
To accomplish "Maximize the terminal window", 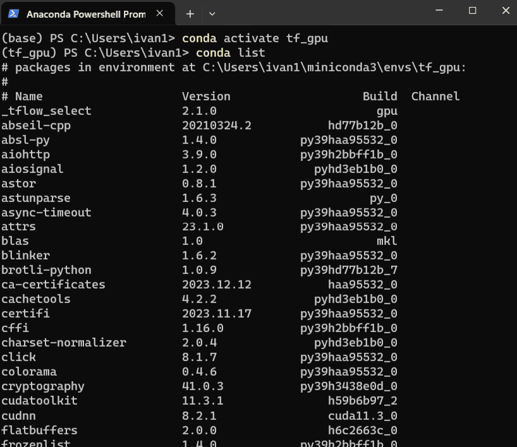I will 472,11.
